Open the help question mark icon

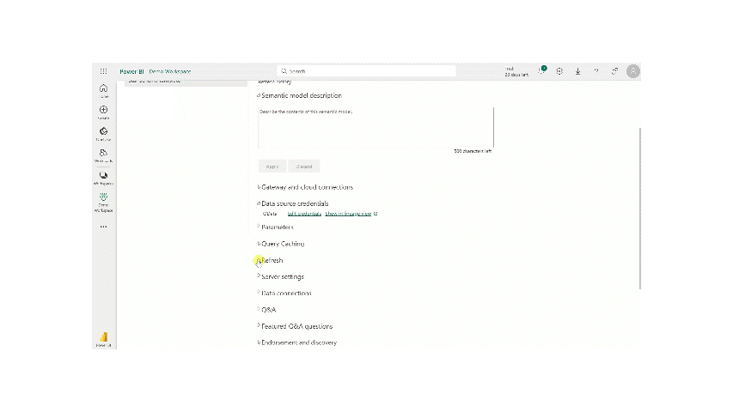(596, 71)
